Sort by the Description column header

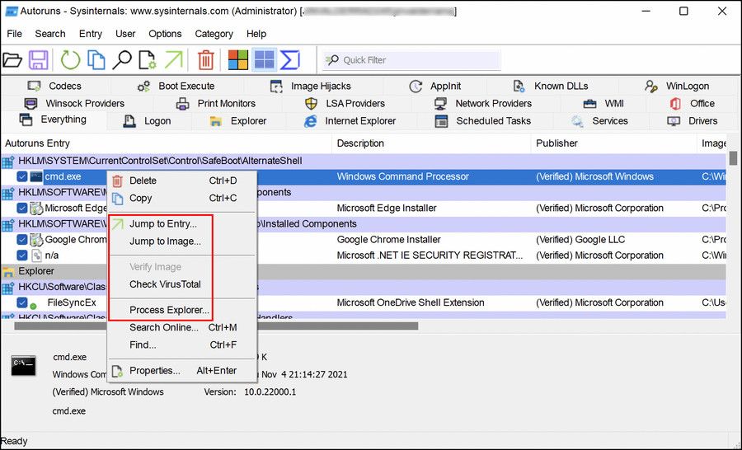point(431,143)
